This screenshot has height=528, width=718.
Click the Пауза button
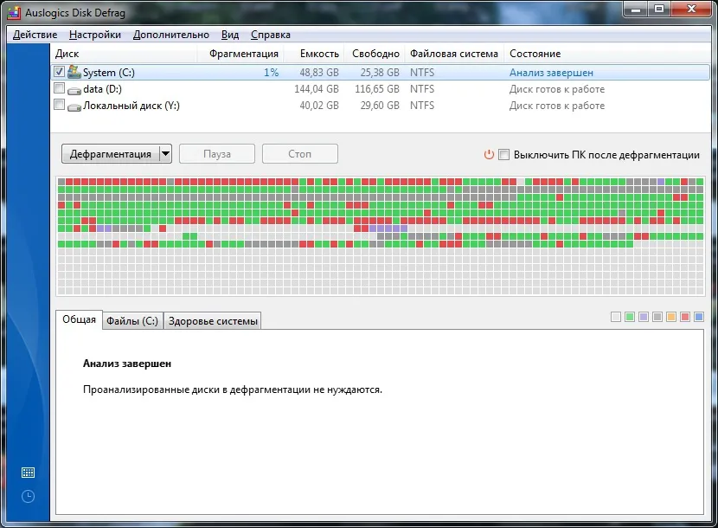pyautogui.click(x=217, y=154)
